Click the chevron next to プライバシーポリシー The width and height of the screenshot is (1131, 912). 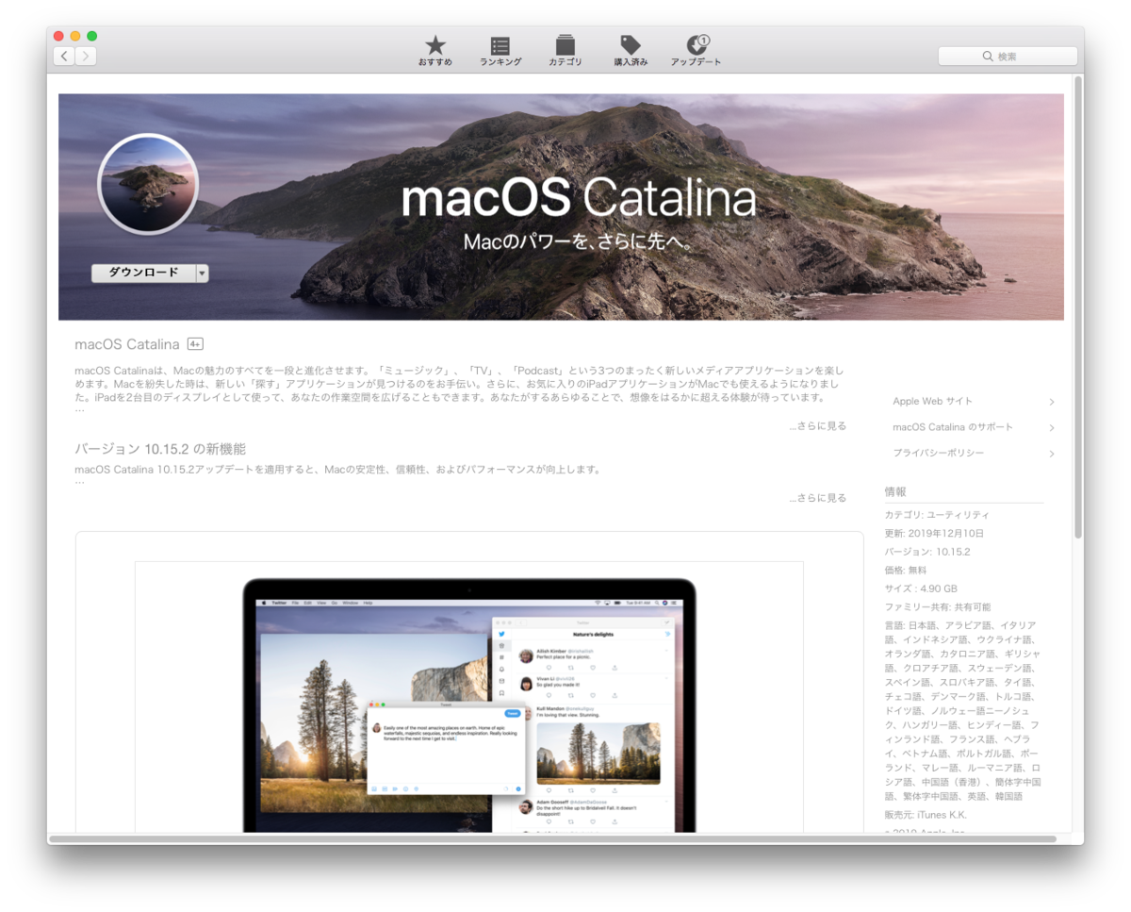tap(1051, 454)
